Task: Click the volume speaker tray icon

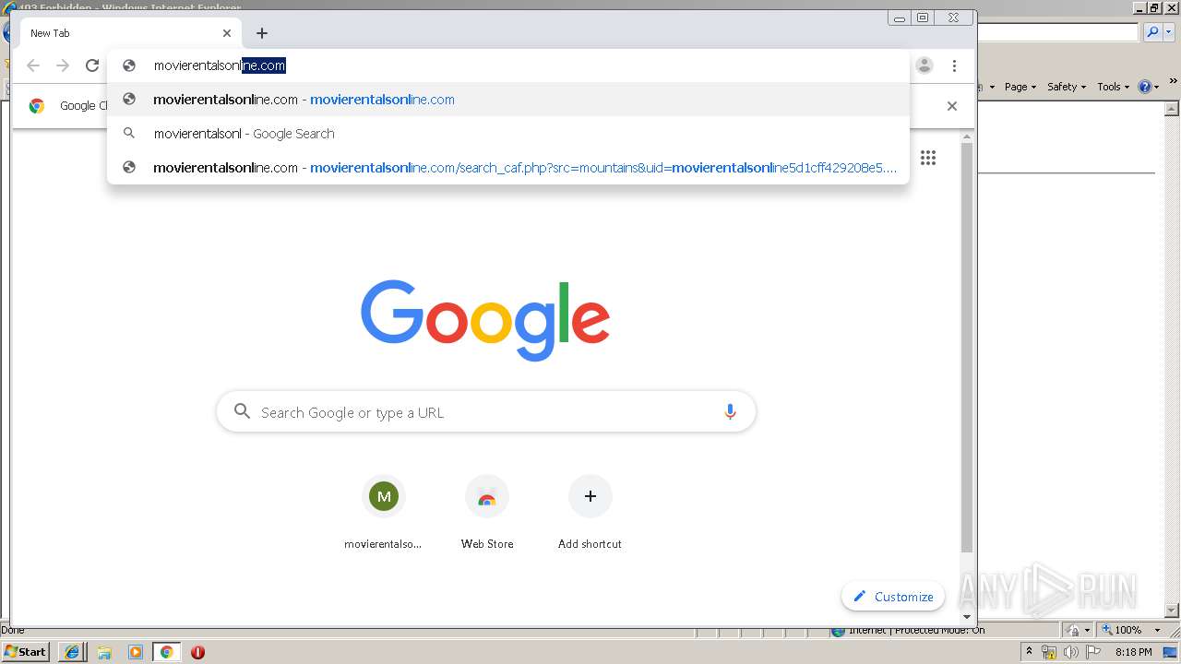Action: 1071,652
